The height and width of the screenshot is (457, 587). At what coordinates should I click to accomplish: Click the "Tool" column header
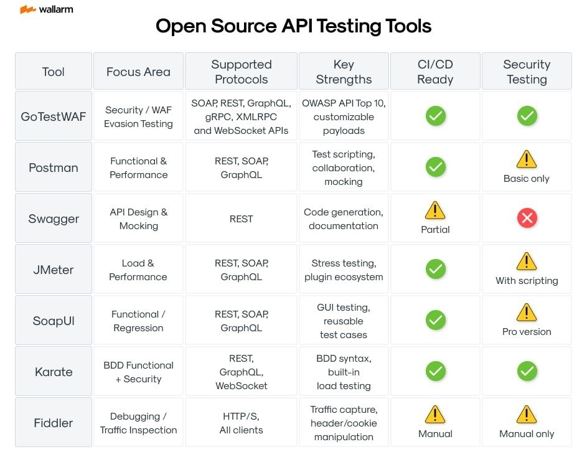click(x=54, y=71)
